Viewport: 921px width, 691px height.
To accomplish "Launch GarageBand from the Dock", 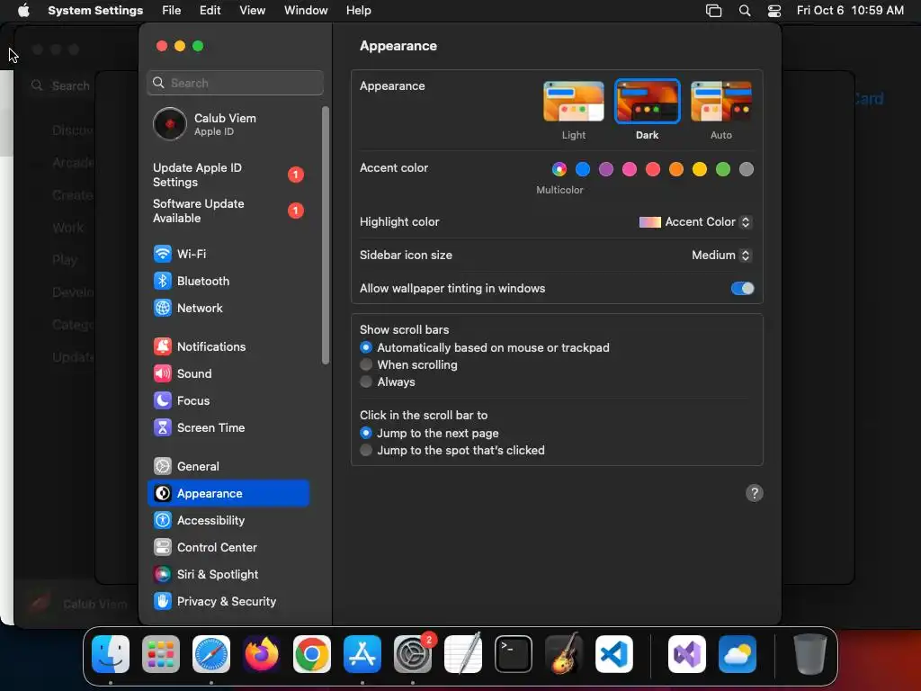I will pyautogui.click(x=564, y=654).
